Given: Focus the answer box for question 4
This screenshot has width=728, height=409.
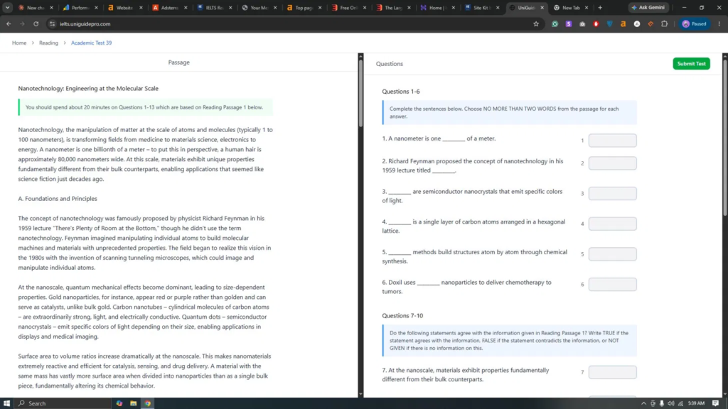Looking at the screenshot, I should coord(612,224).
